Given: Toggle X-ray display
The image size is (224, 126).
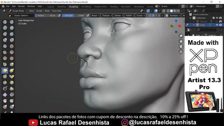Looking at the screenshot, I should coord(164,11).
